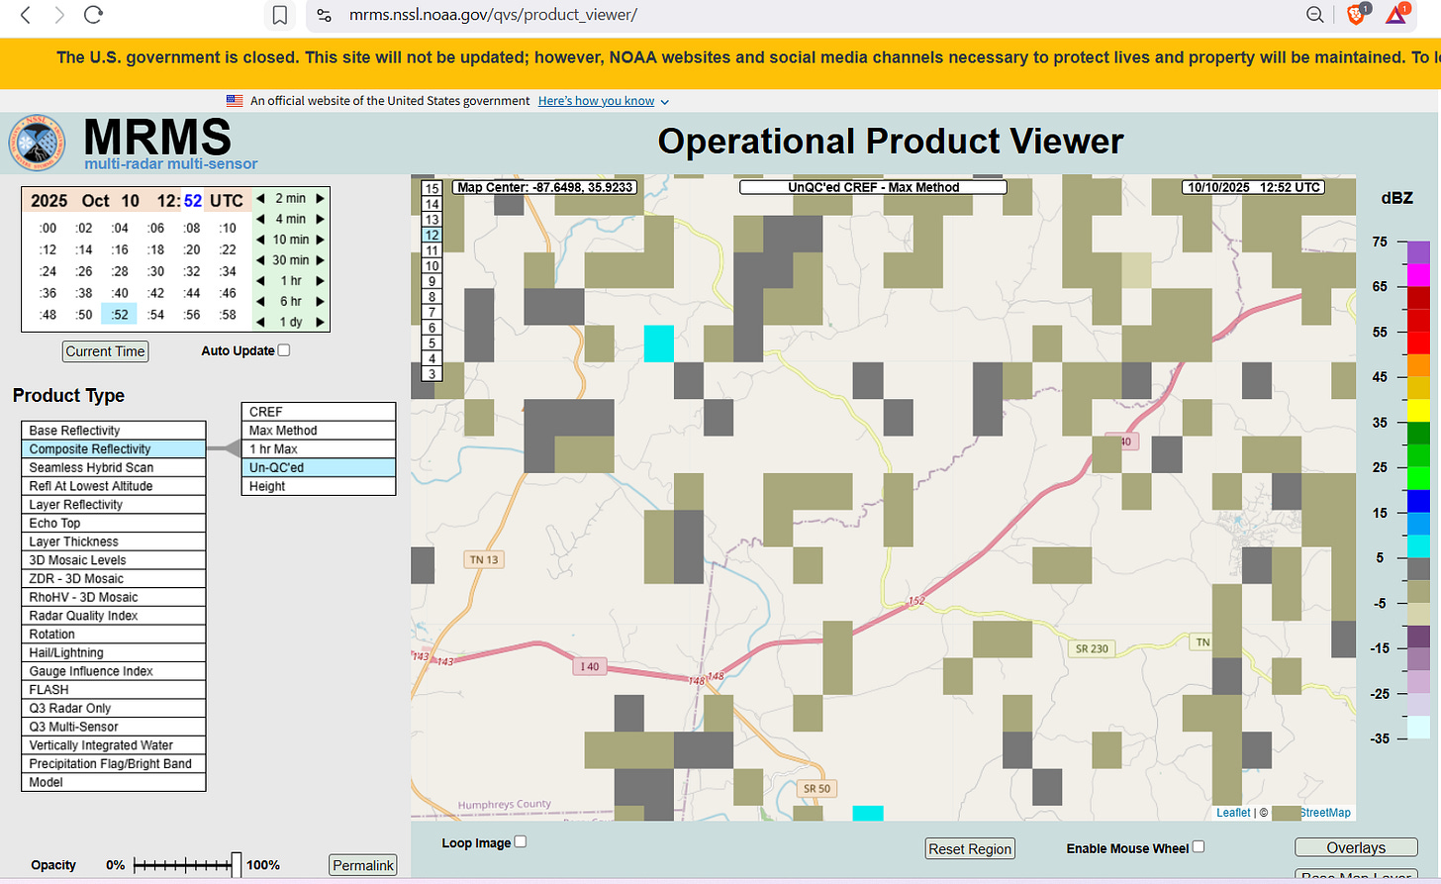
Task: Click the bookmark icon in the address bar
Action: tap(280, 15)
